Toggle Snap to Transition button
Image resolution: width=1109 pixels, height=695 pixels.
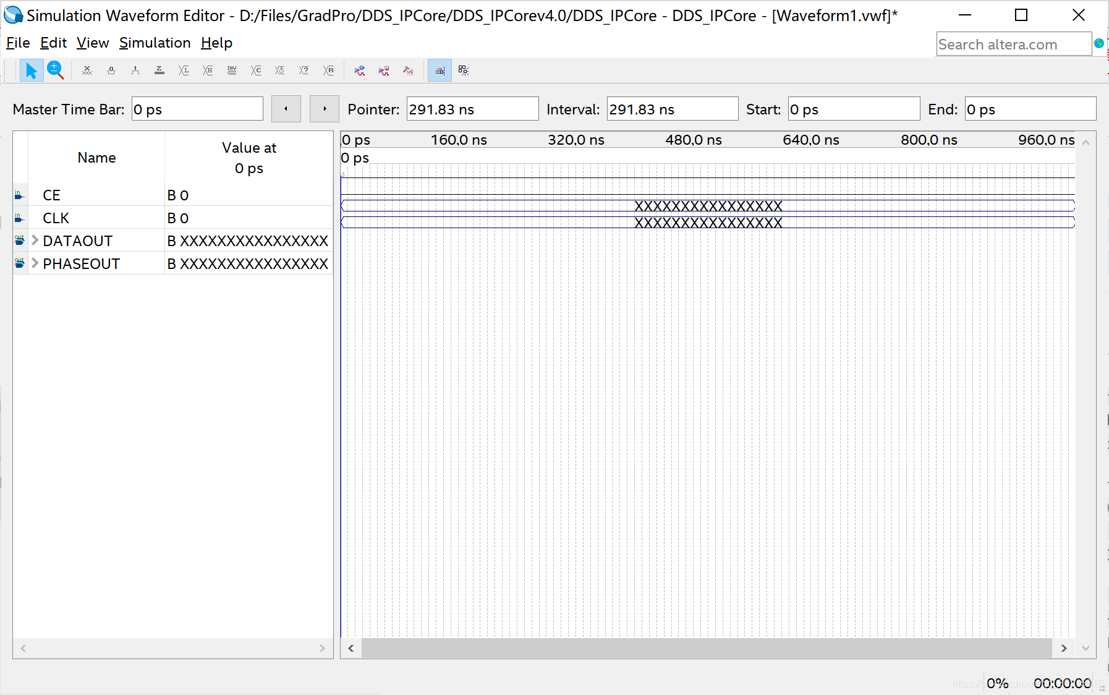click(440, 70)
